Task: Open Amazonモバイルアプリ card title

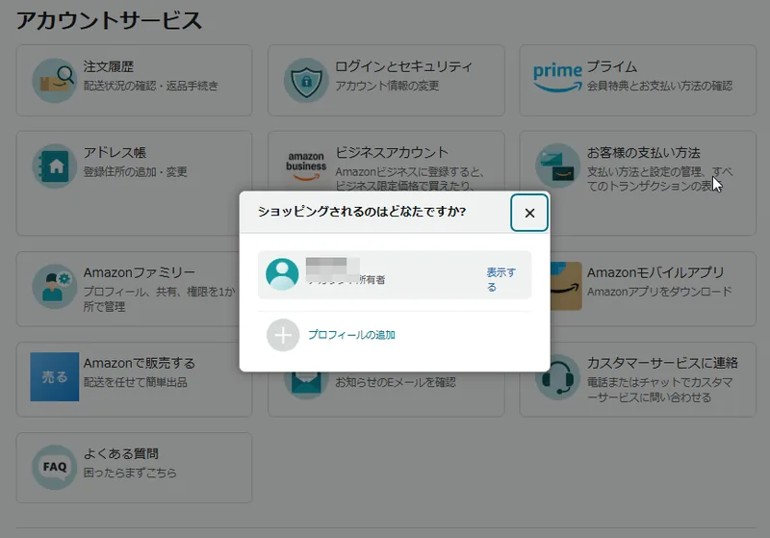Action: click(x=655, y=272)
